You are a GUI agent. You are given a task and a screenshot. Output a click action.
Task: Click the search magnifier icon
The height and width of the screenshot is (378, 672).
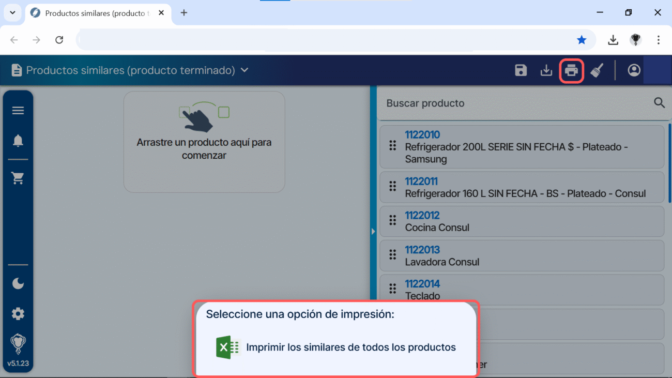[659, 103]
